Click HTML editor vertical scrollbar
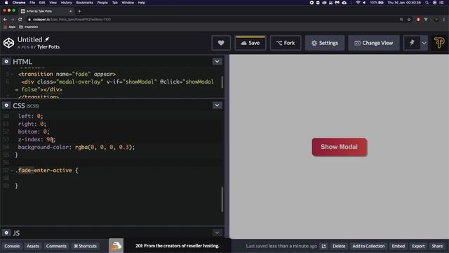 (222, 82)
